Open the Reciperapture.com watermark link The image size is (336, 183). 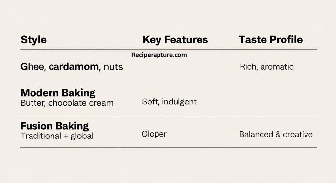(159, 55)
